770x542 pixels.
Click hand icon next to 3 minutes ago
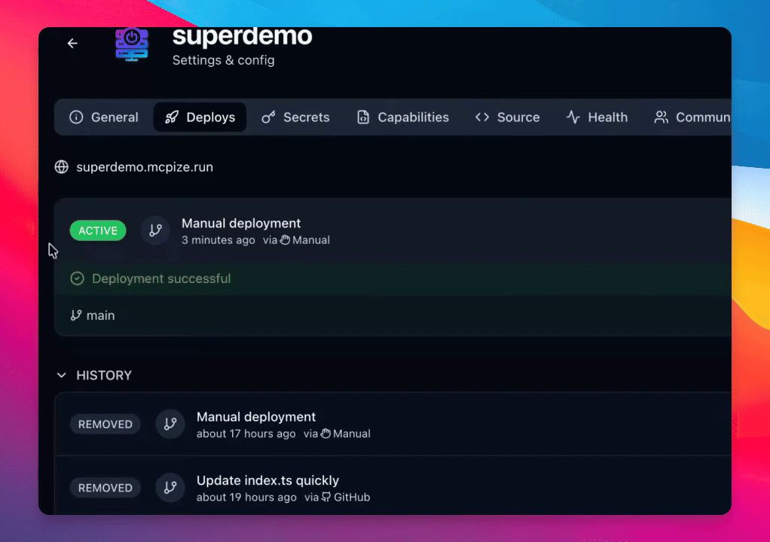[285, 240]
